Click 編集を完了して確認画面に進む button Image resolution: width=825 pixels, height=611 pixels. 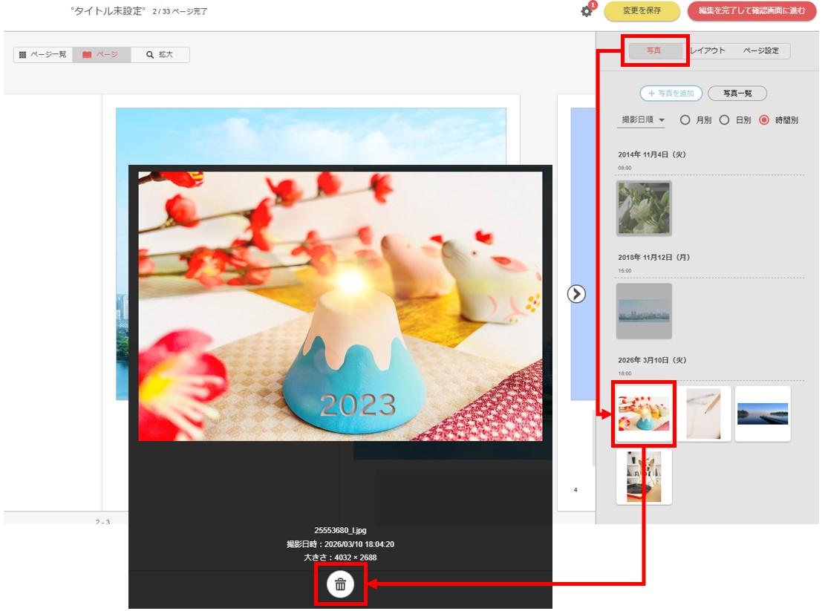tap(752, 11)
